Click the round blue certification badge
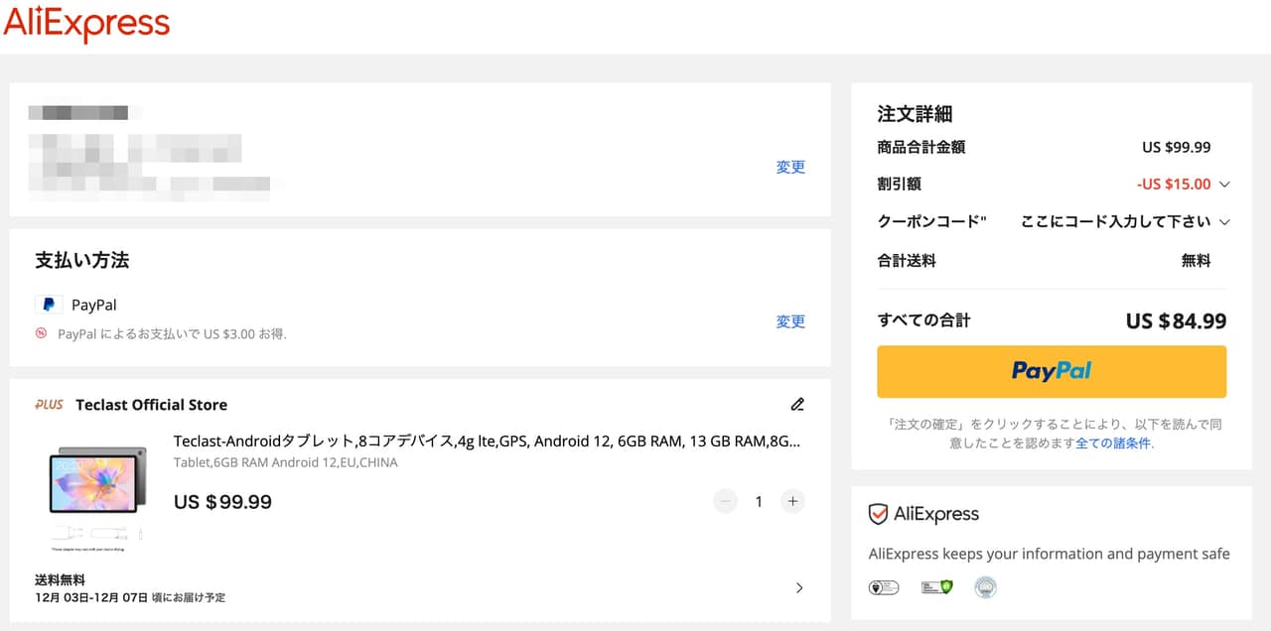 (985, 587)
